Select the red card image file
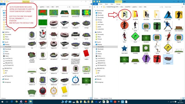Screen dimensions: 185x104 (86, 55)
